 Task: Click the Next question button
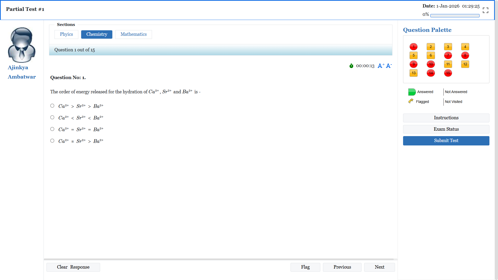click(x=379, y=267)
